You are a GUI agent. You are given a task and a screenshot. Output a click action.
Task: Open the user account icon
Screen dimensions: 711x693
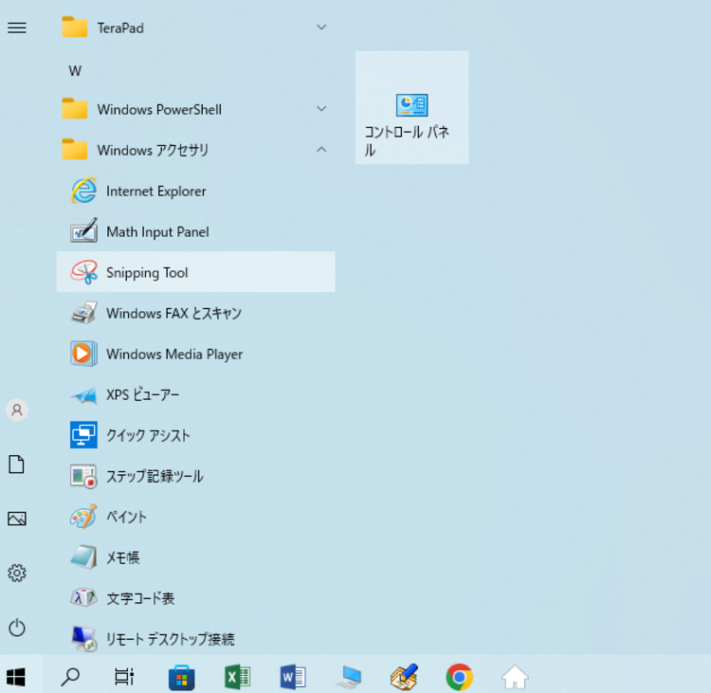17,410
